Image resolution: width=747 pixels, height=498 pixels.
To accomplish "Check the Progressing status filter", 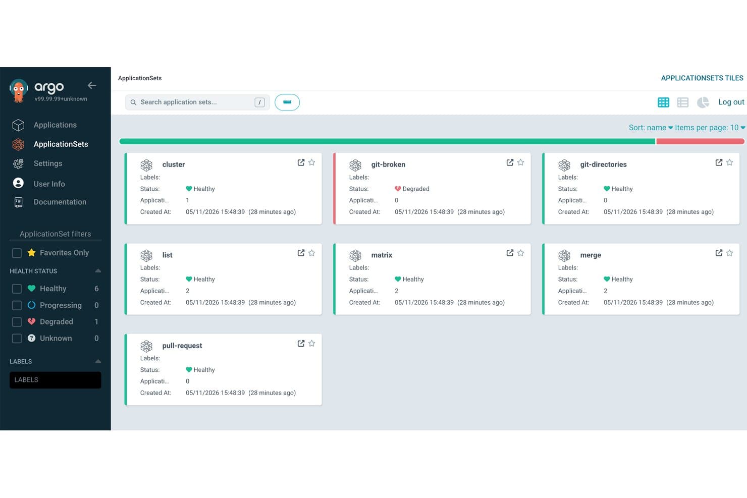I will (17, 305).
